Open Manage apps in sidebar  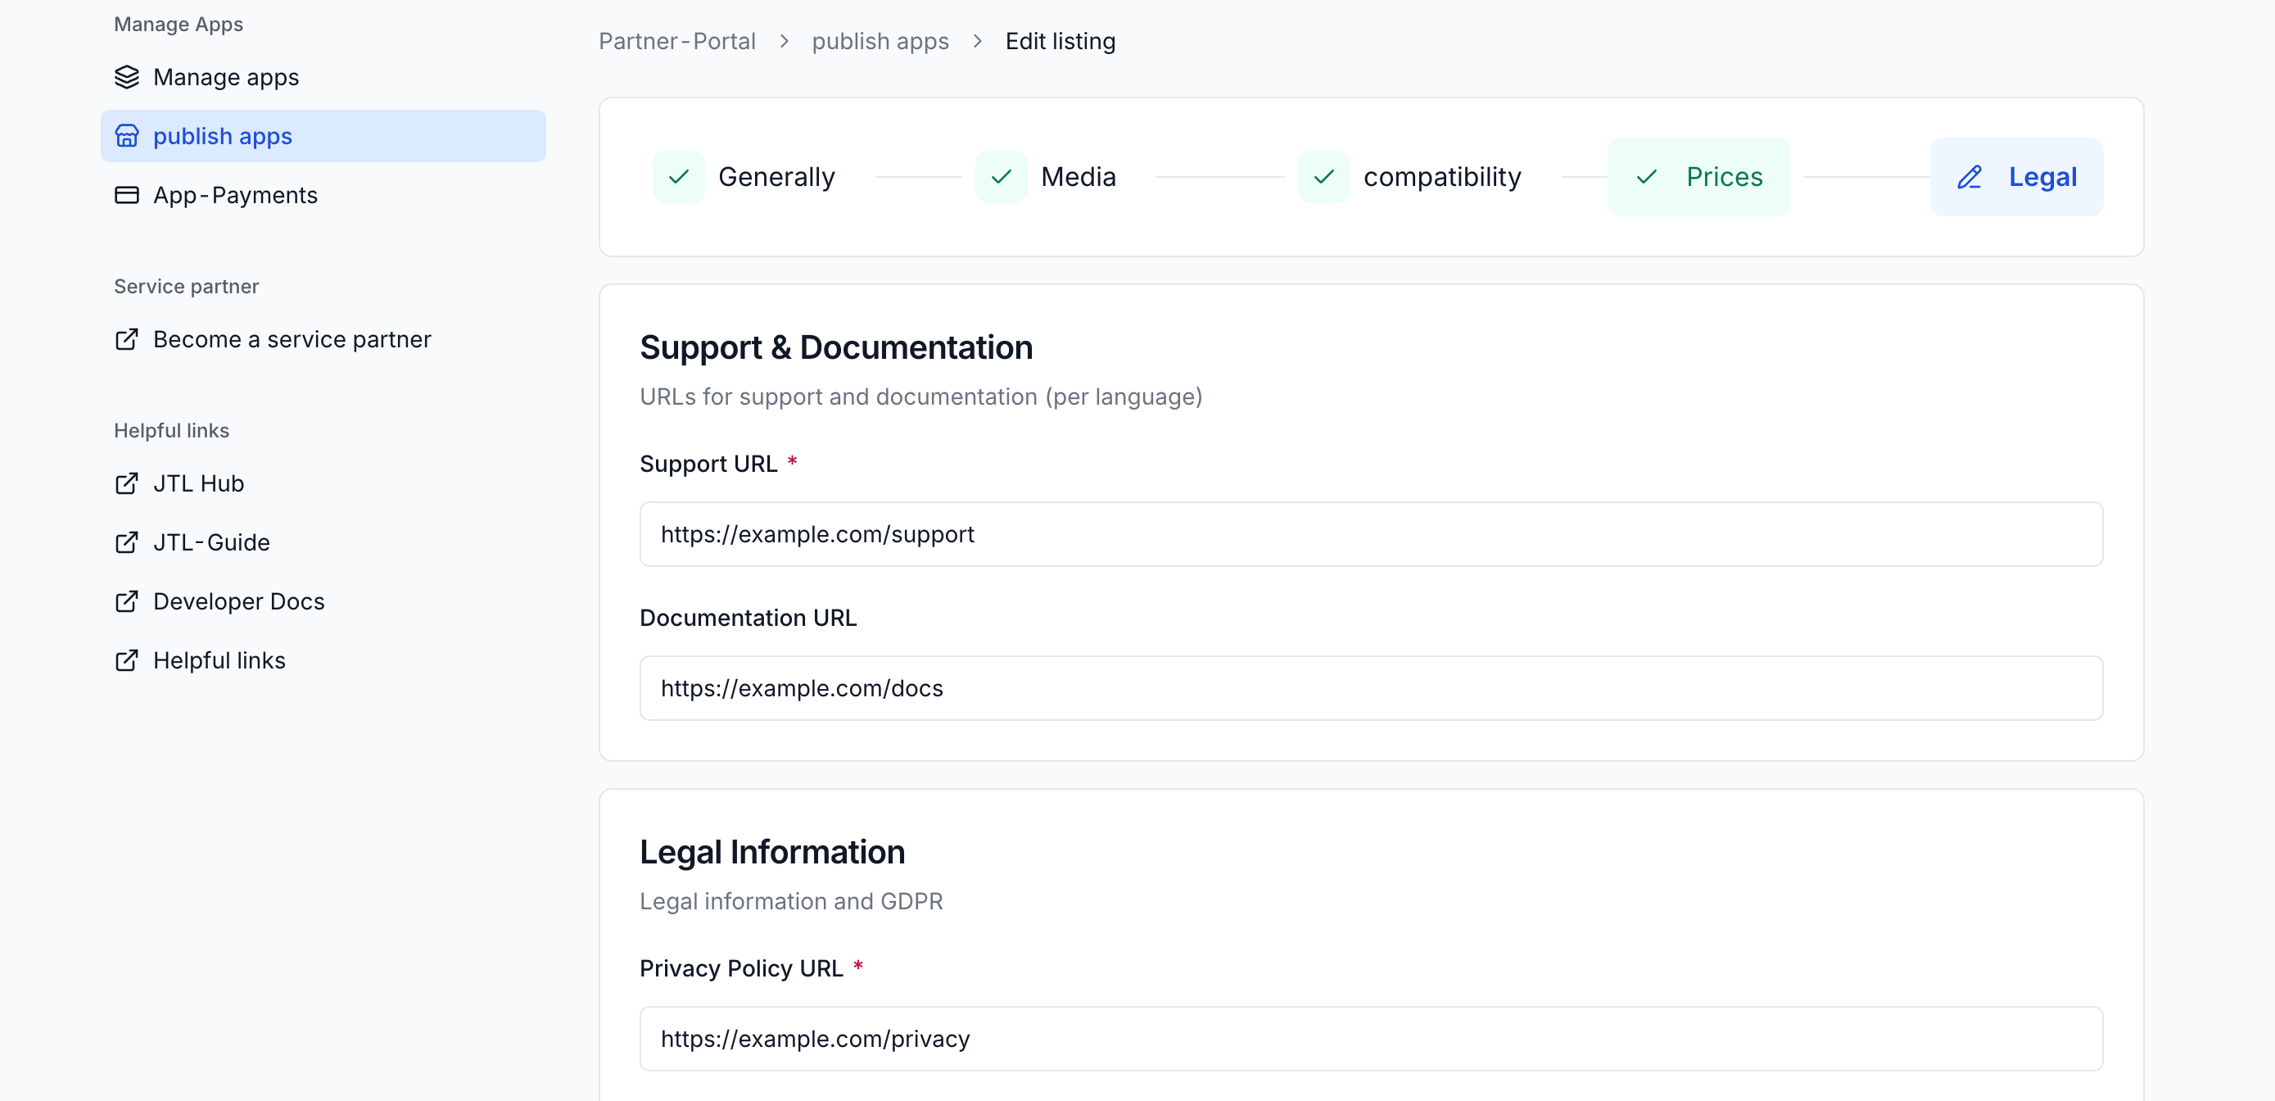point(323,77)
